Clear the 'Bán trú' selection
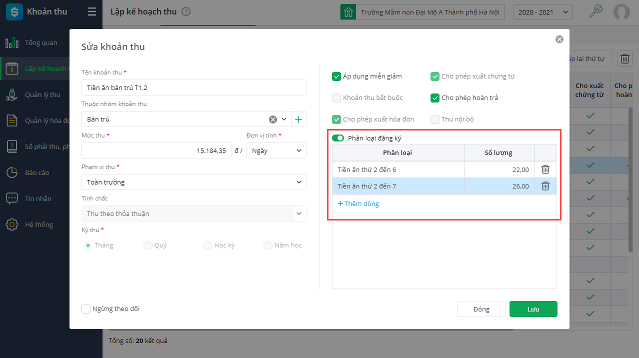639x358 pixels. [x=273, y=119]
